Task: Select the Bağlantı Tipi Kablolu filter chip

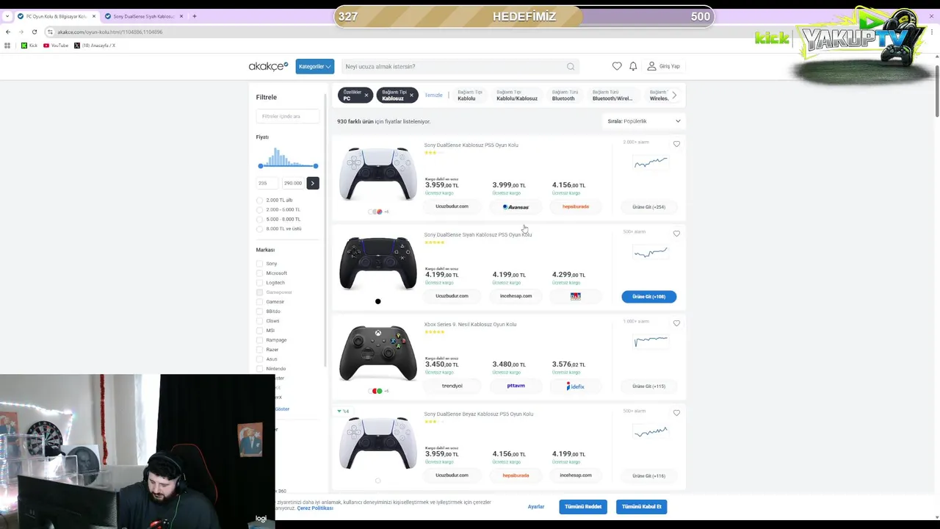Action: (x=470, y=96)
